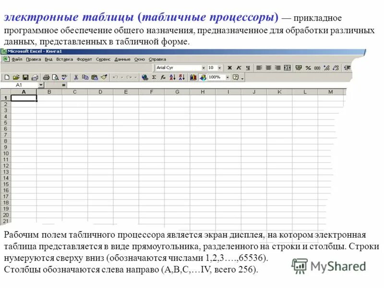The width and height of the screenshot is (384, 288).
Task: Open the Файл menu
Action: pyautogui.click(x=17, y=59)
